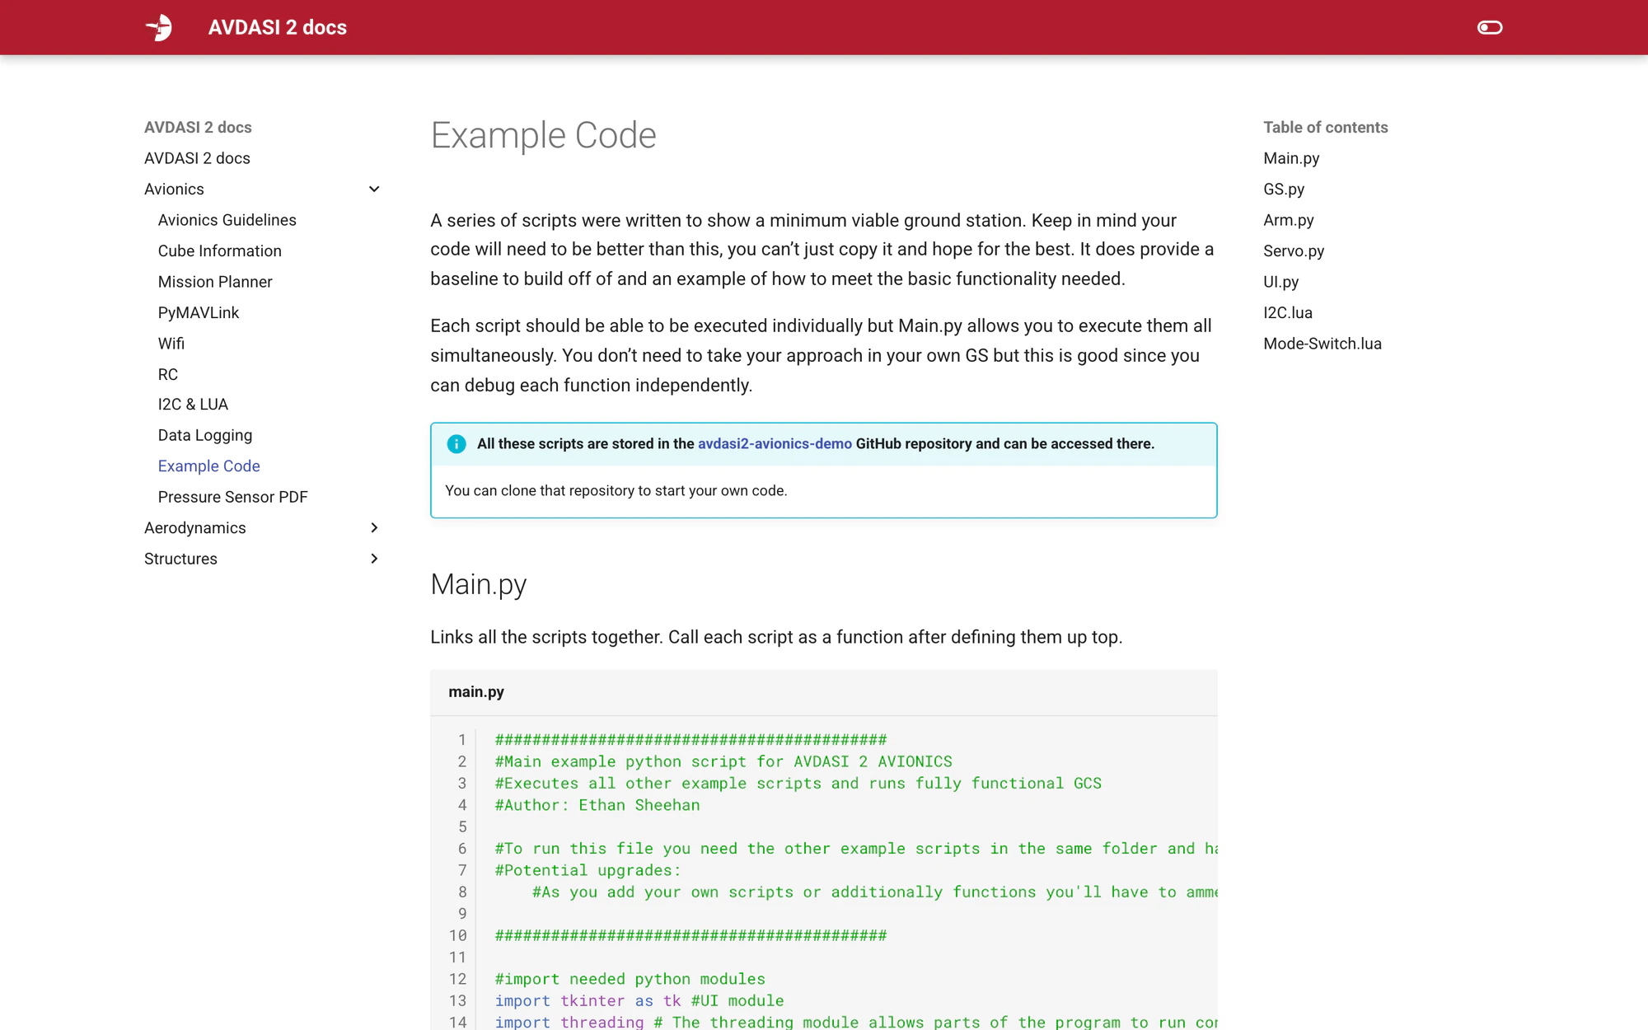Select the Example Code sidebar item
The image size is (1648, 1030).
pyautogui.click(x=208, y=466)
